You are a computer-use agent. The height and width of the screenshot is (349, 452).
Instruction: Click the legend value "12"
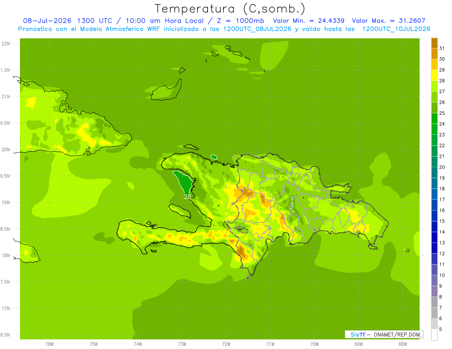[x=442, y=254]
